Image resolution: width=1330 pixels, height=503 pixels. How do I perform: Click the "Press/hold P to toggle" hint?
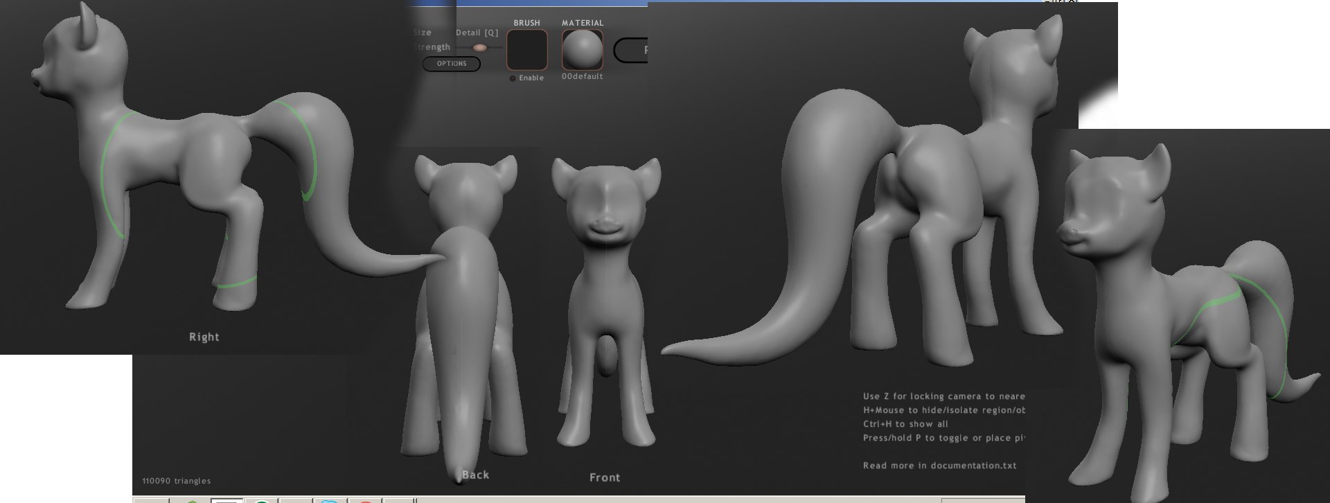[943, 438]
